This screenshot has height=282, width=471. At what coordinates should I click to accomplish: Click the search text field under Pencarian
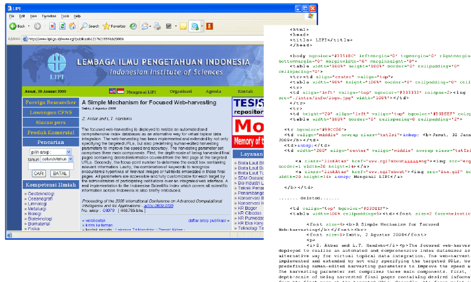click(x=50, y=166)
